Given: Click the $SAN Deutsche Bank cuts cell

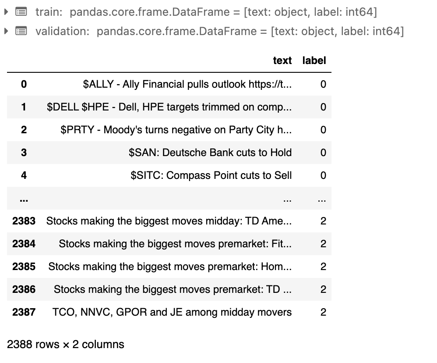Looking at the screenshot, I should coord(210,153).
